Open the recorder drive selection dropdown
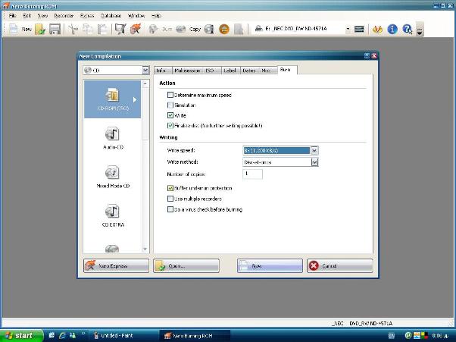This screenshot has width=456, height=342. (348, 29)
